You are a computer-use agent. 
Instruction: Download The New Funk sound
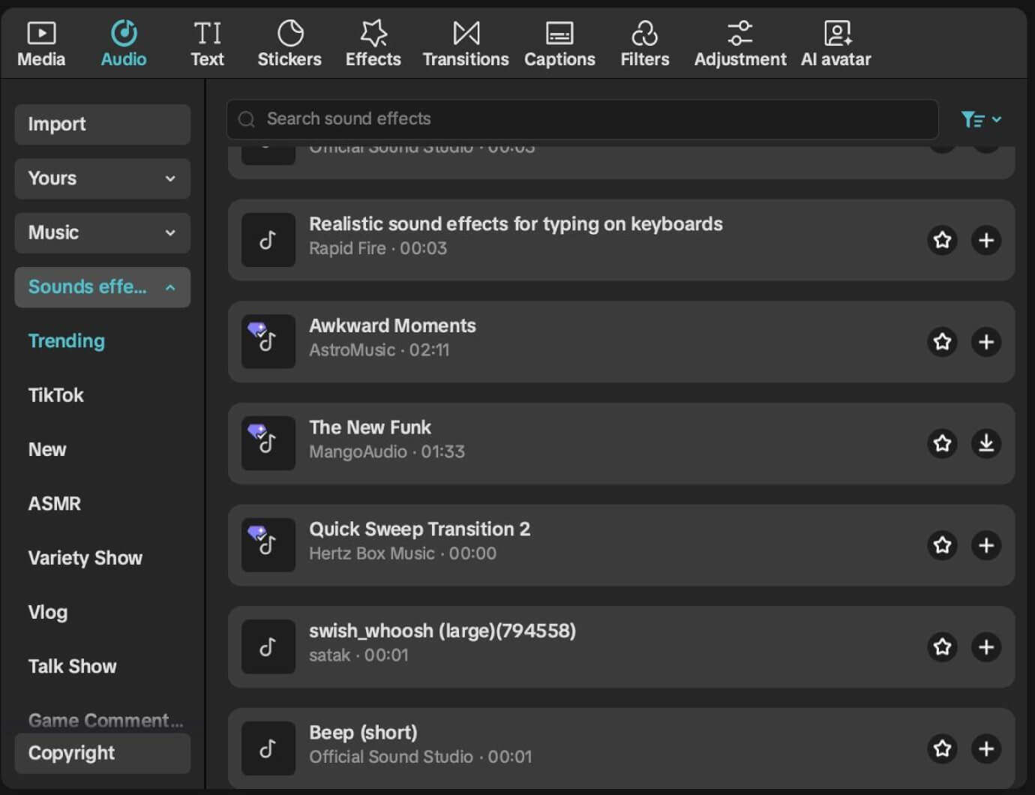coord(986,443)
